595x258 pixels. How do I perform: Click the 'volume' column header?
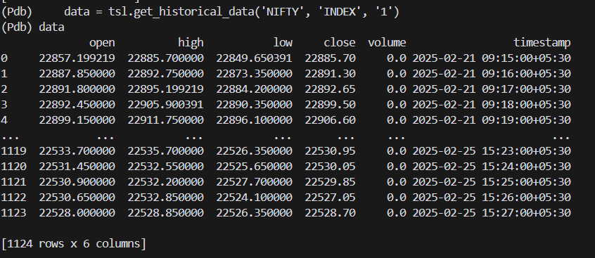[387, 42]
